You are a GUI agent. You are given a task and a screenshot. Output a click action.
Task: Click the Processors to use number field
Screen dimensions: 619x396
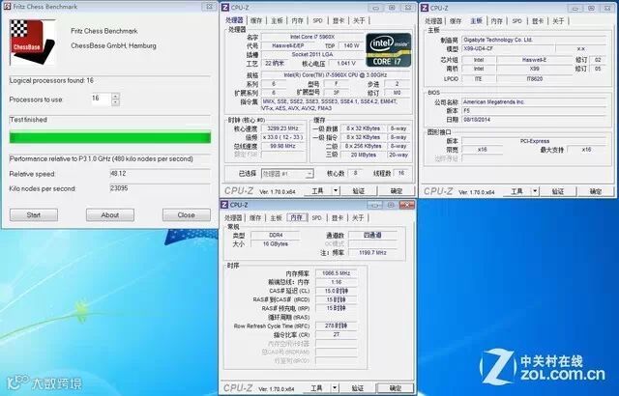101,99
